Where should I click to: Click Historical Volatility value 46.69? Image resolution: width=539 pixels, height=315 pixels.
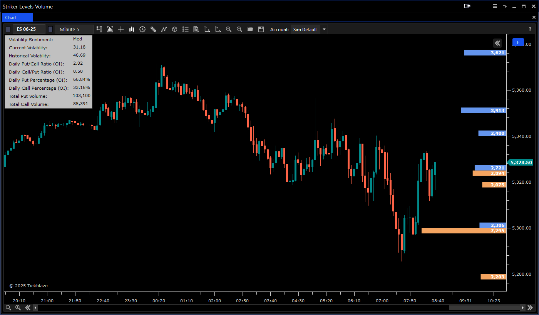[x=79, y=55]
